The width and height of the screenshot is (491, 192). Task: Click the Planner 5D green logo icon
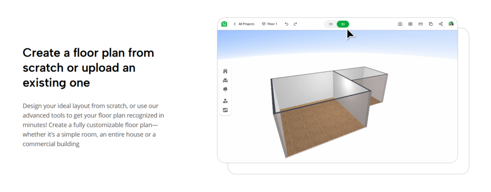pyautogui.click(x=224, y=24)
